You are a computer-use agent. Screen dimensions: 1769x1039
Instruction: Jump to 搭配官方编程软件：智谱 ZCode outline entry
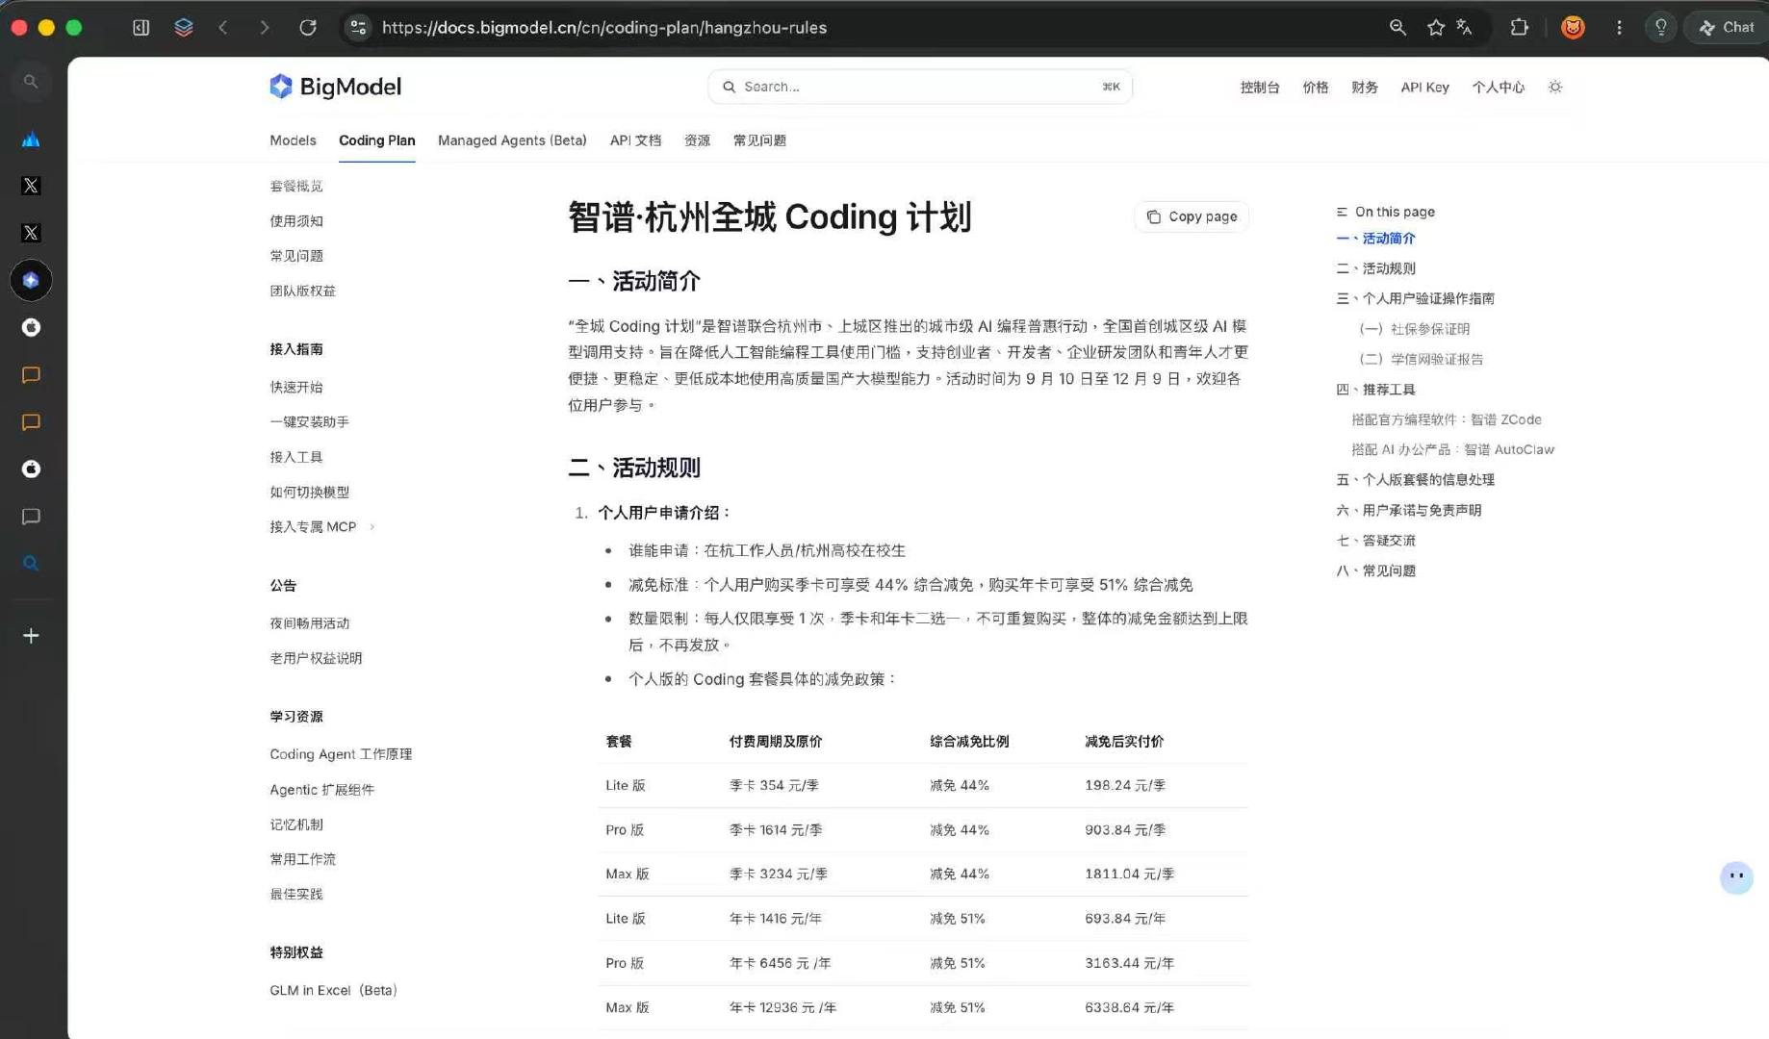[x=1447, y=419]
